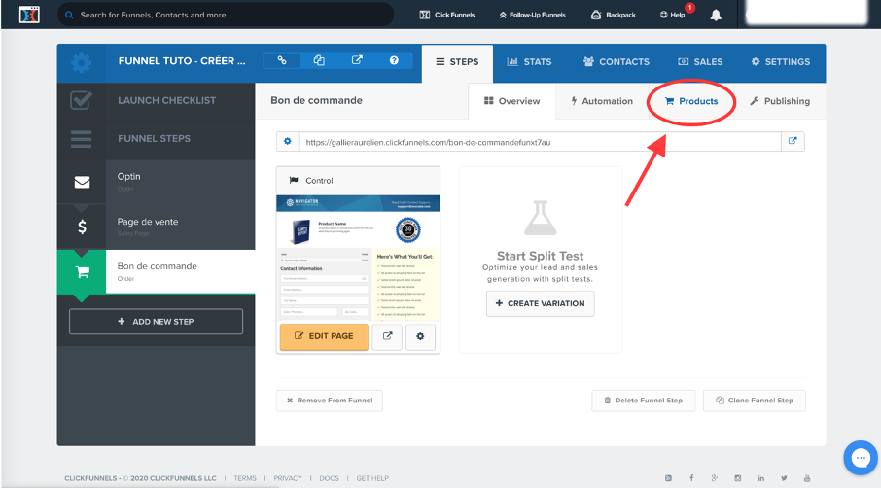
Task: Open the notifications bell
Action: point(716,16)
